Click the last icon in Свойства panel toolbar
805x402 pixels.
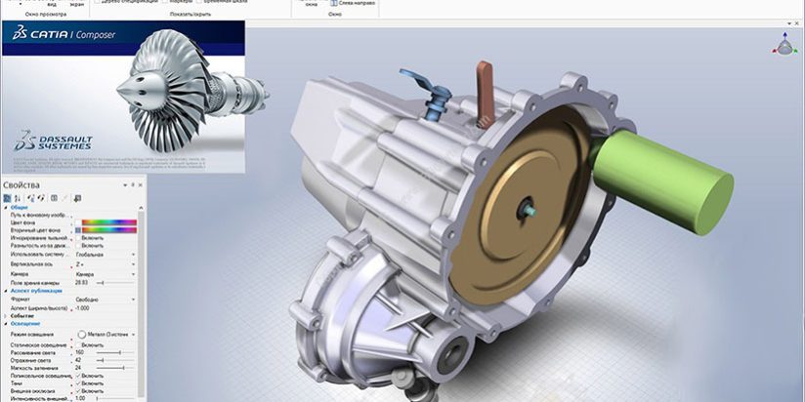(x=77, y=197)
